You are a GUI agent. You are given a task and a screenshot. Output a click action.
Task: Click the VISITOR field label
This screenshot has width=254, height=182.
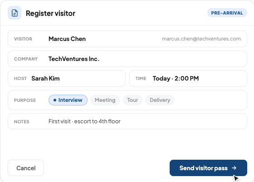click(23, 39)
